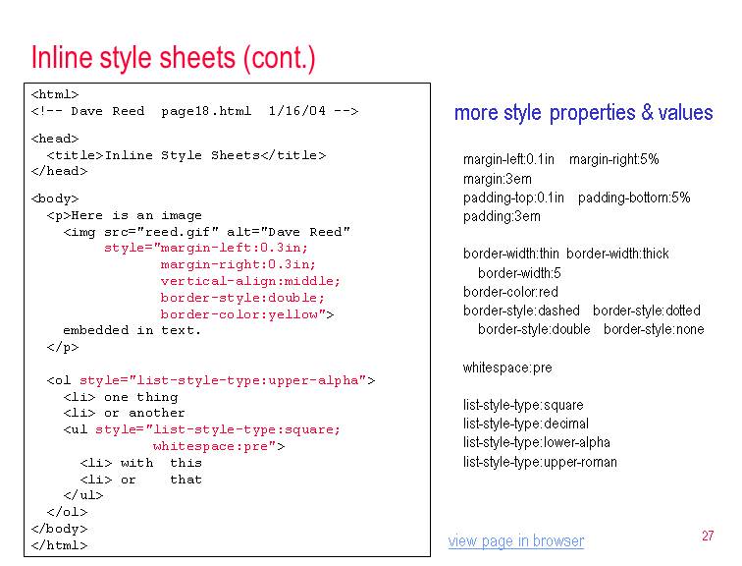Image resolution: width=742 pixels, height=566 pixels.
Task: Select the 'margin-left:0.1in' property text
Action: [508, 159]
